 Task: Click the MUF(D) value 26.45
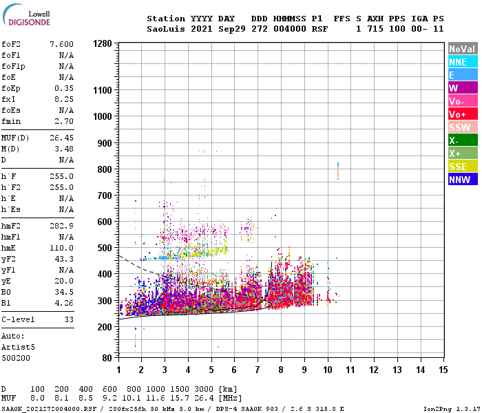(61, 138)
